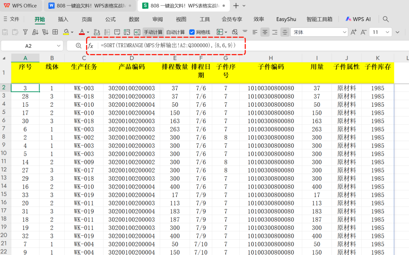Click the filter funnel icon
409x255 pixels.
[25, 32]
